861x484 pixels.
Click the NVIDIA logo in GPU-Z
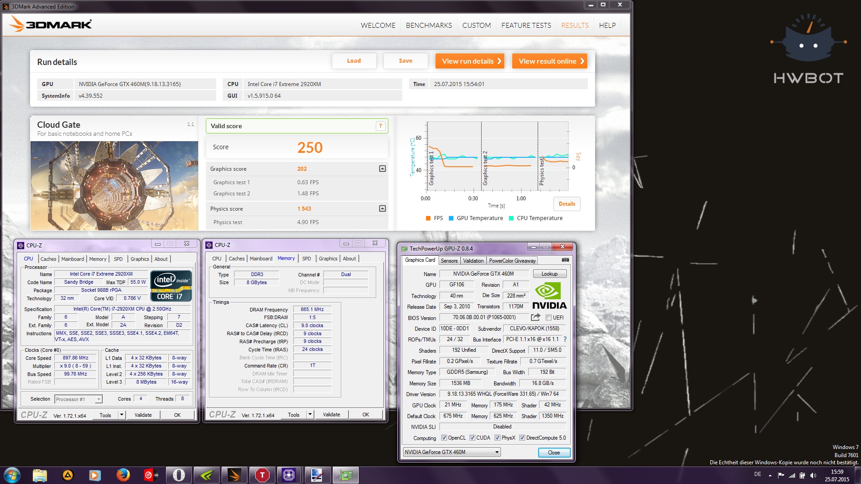pyautogui.click(x=549, y=296)
